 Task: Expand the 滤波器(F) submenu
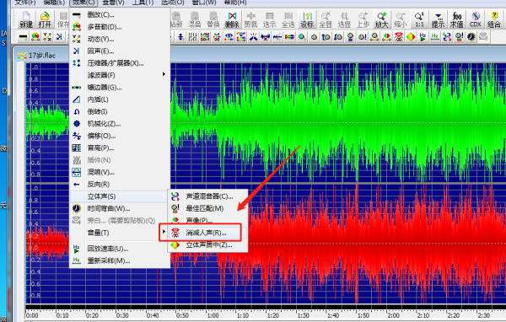coord(120,75)
